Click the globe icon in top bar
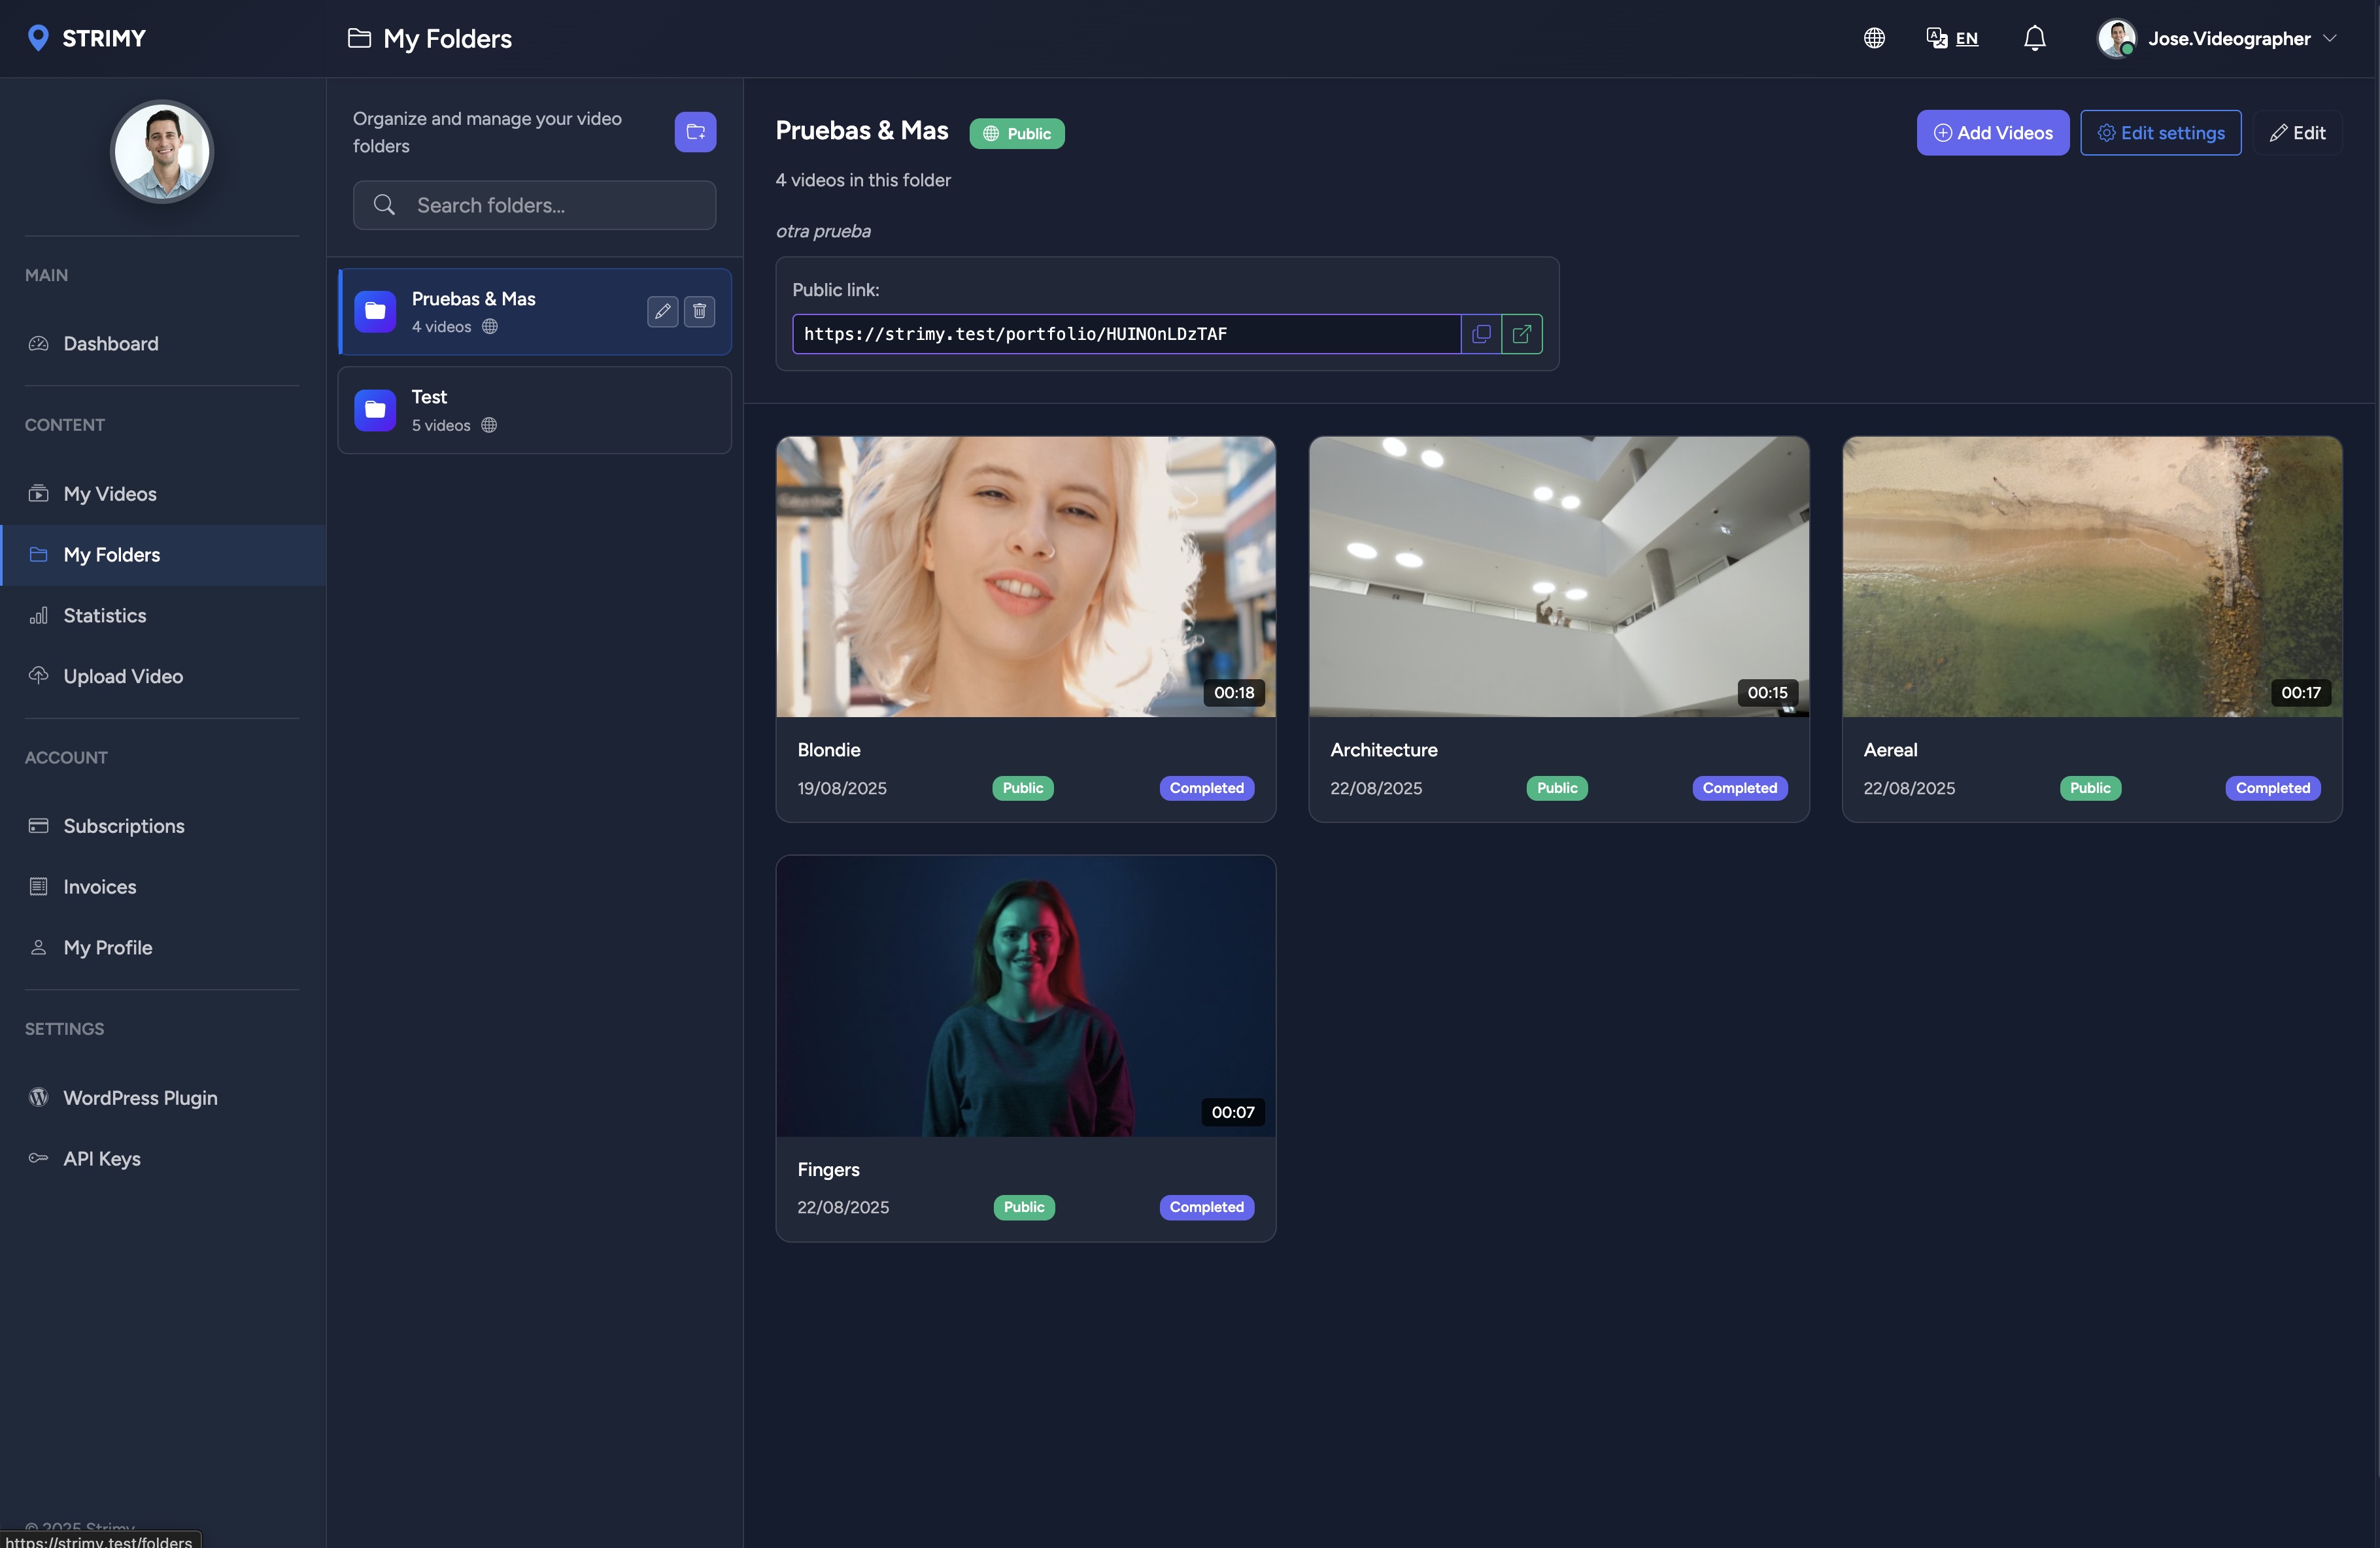Screen dimensions: 2380x1548 1874,38
